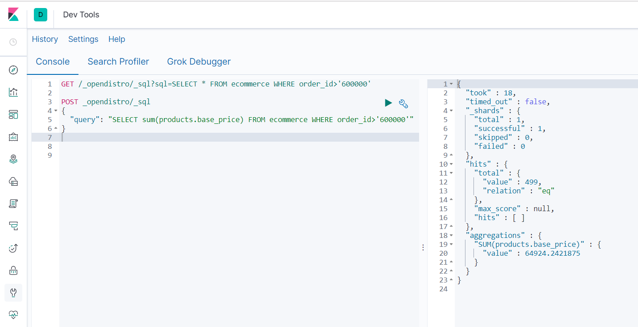Screen dimensions: 638x327
Task: Click "failed" : 0 in output
Action: (499, 146)
